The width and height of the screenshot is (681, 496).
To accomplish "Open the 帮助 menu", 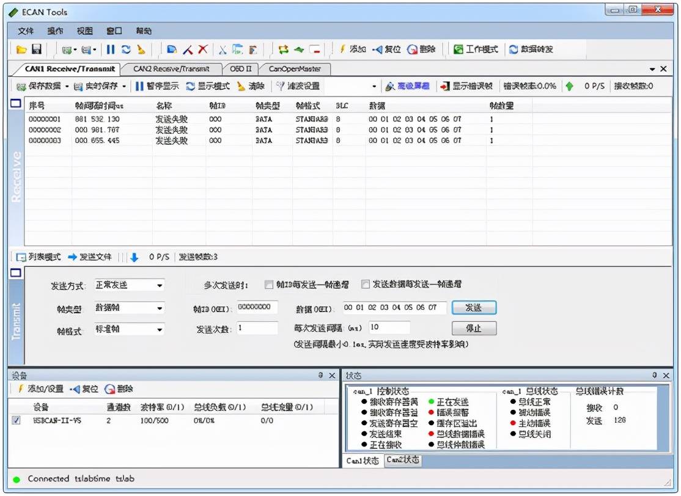I will click(144, 31).
